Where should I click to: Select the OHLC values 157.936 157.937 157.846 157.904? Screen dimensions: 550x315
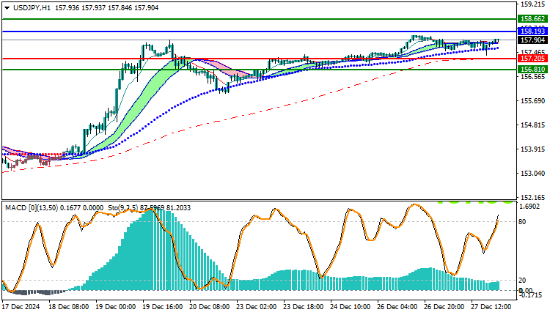click(x=106, y=8)
